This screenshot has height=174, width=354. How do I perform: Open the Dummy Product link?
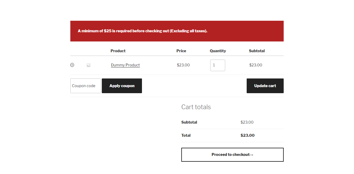click(x=125, y=65)
